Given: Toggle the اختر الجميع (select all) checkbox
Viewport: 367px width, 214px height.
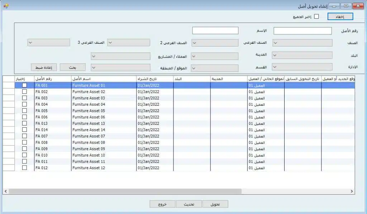Looking at the screenshot, I should point(316,16).
